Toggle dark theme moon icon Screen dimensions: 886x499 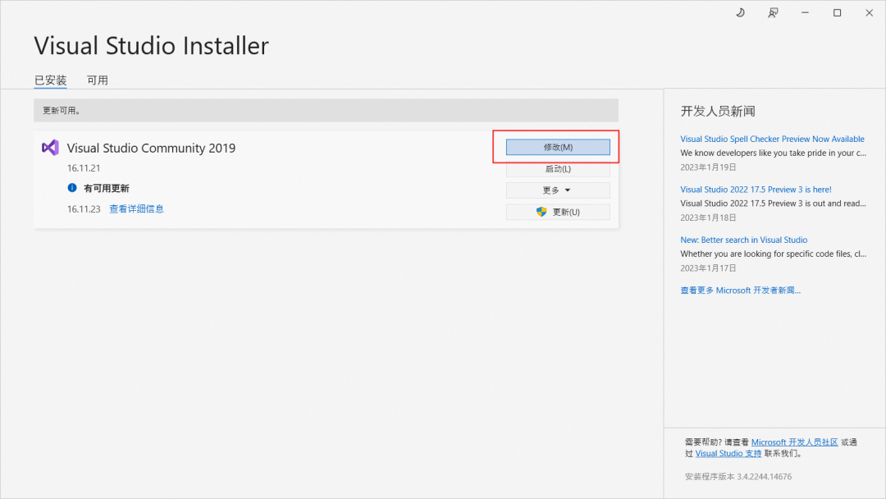pyautogui.click(x=740, y=12)
